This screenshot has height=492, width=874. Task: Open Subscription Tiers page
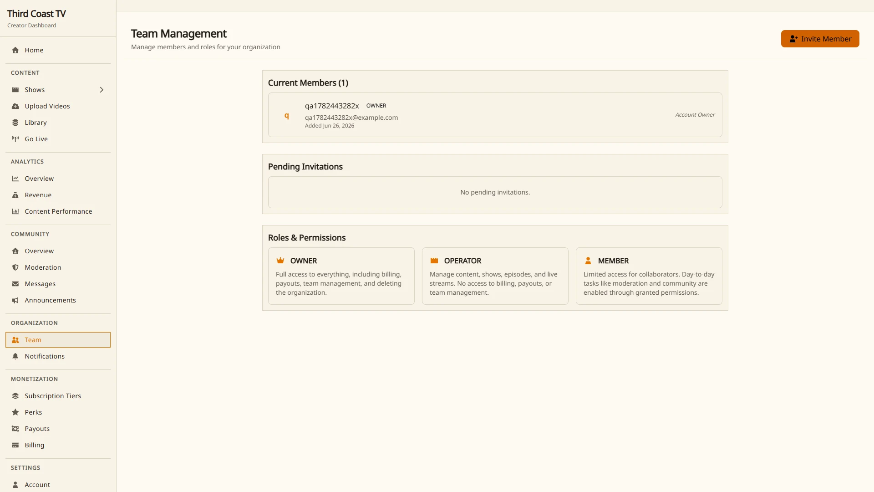58,396
